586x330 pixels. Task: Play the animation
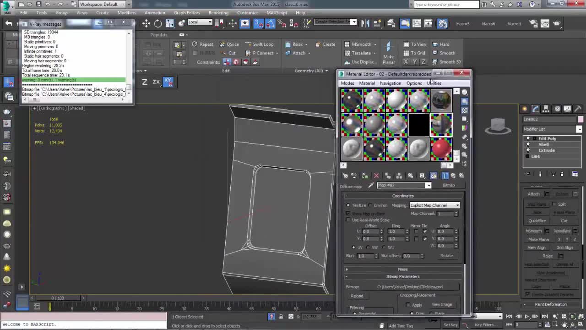click(x=527, y=316)
